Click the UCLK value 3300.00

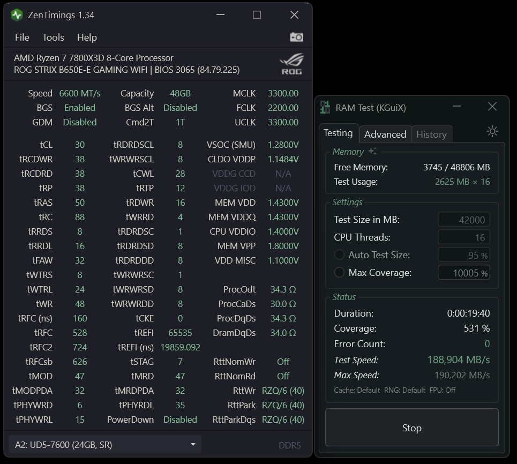(283, 122)
